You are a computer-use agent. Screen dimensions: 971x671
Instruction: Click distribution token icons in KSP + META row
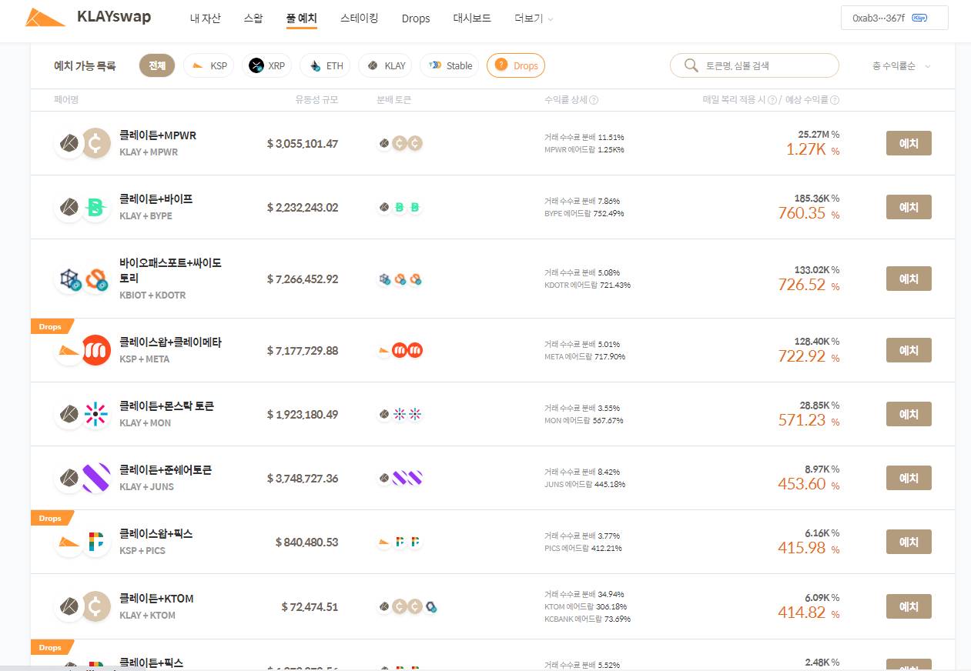tap(400, 350)
